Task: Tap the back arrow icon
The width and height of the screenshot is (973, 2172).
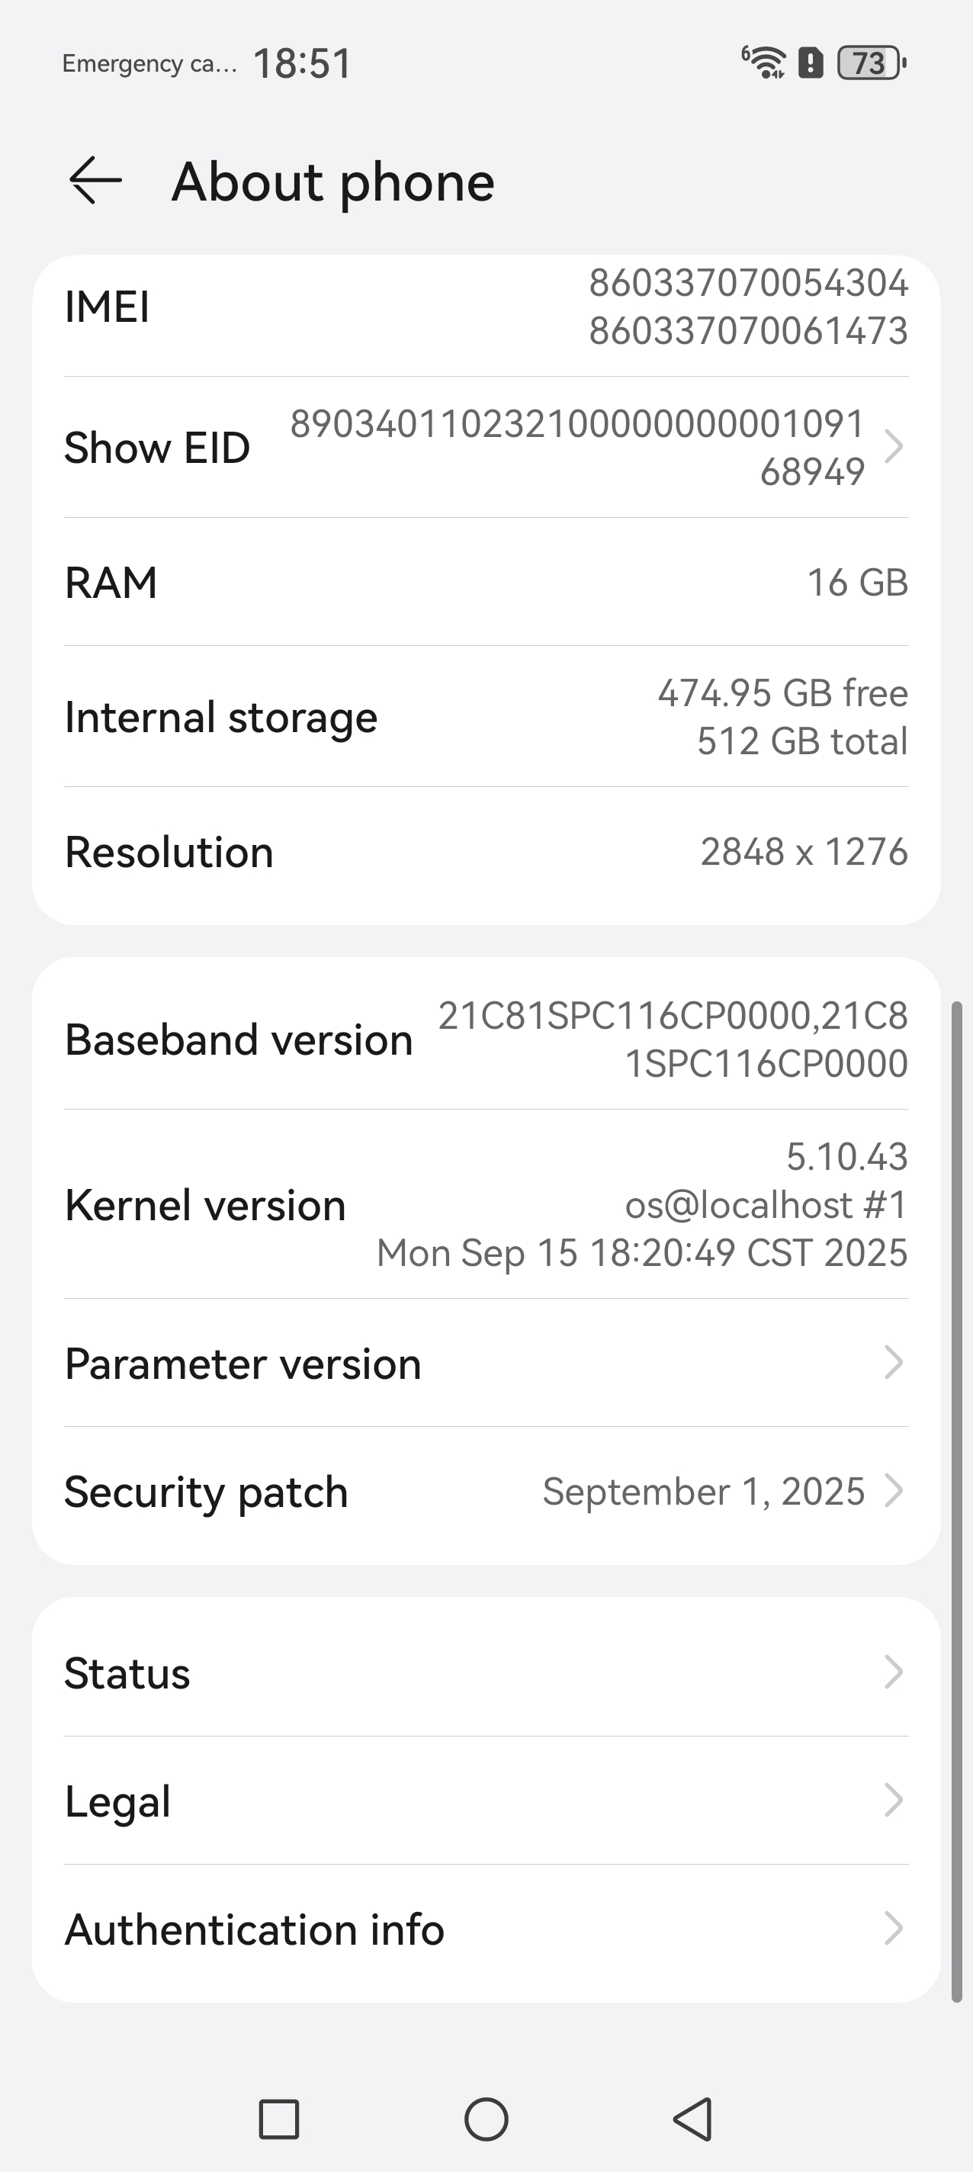Action: [x=95, y=181]
